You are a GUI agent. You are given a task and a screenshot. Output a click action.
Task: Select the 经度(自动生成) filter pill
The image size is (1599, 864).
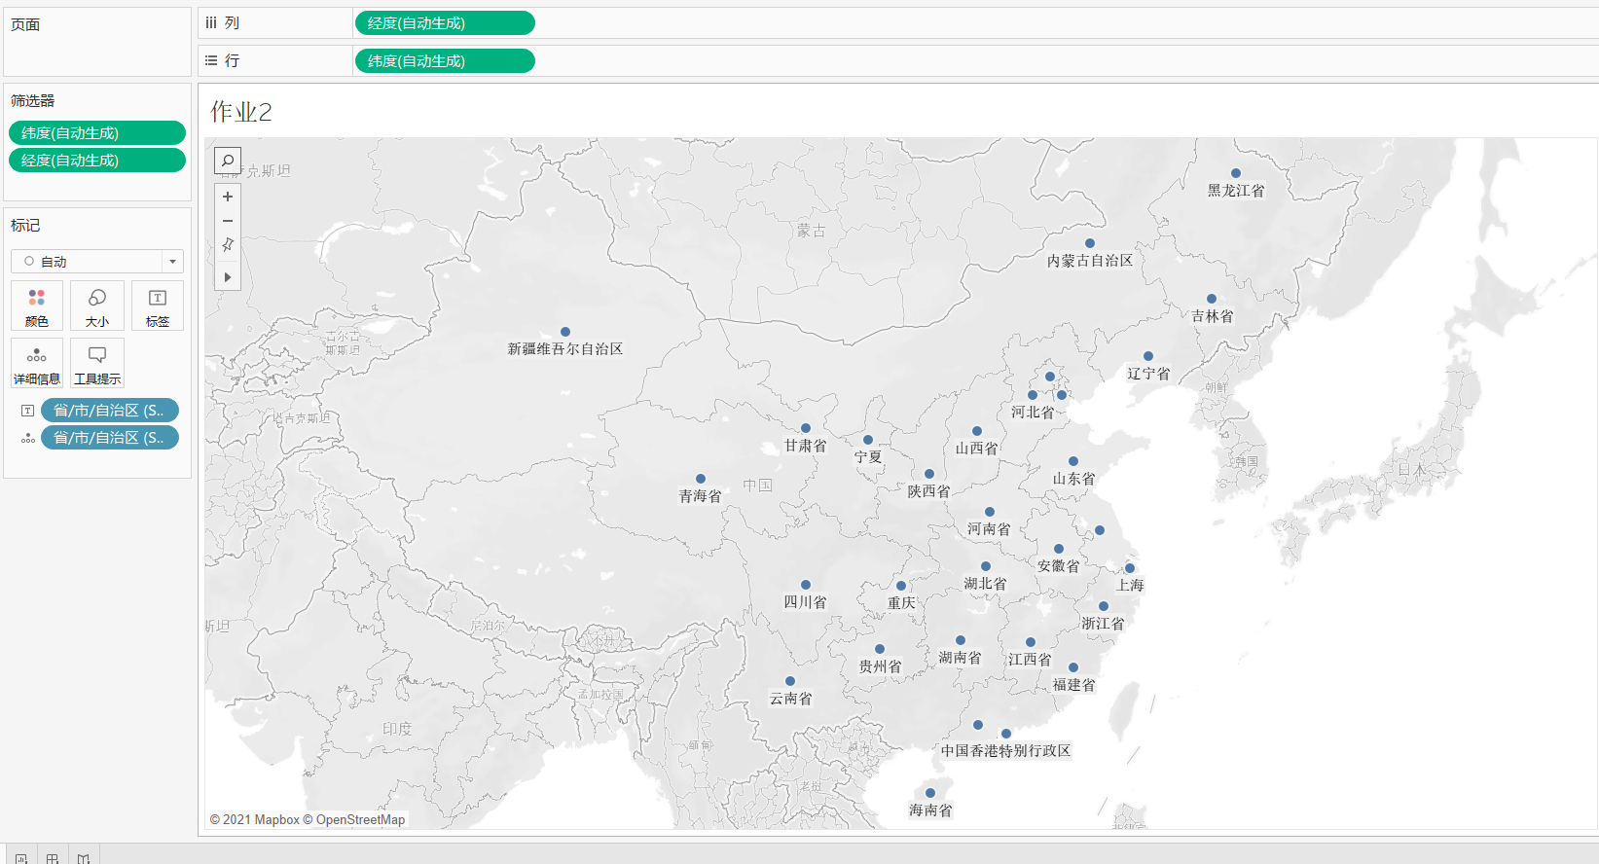(97, 161)
